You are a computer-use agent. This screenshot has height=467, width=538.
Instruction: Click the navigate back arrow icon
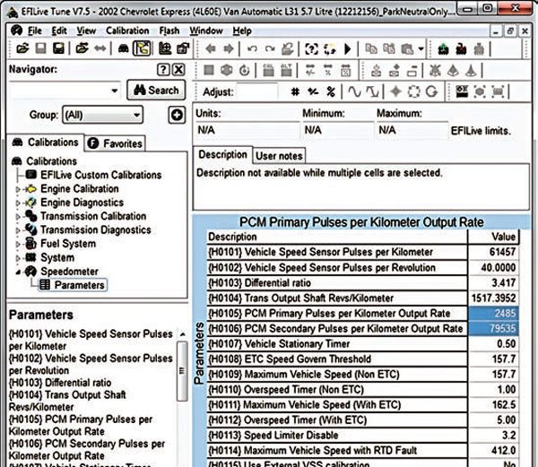pos(211,49)
